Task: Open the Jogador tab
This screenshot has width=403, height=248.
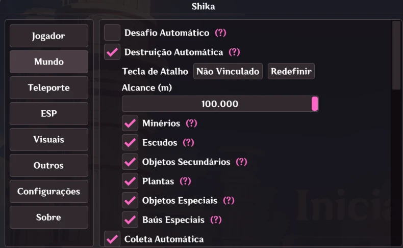Action: (48, 36)
